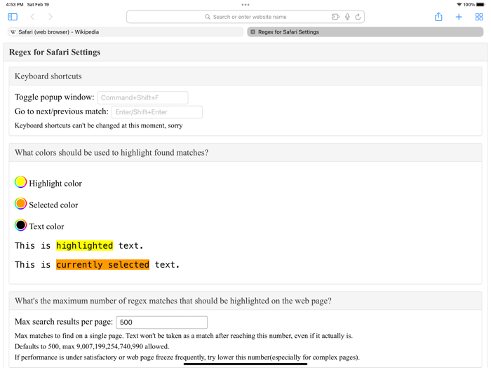Click the 'Text color' label
This screenshot has width=491, height=368.
point(47,226)
